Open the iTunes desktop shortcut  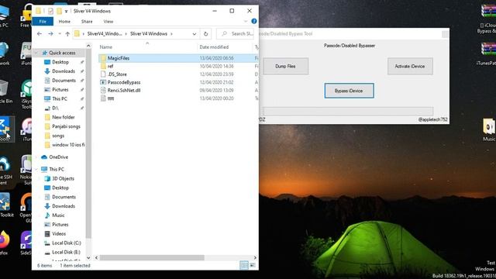(26, 129)
